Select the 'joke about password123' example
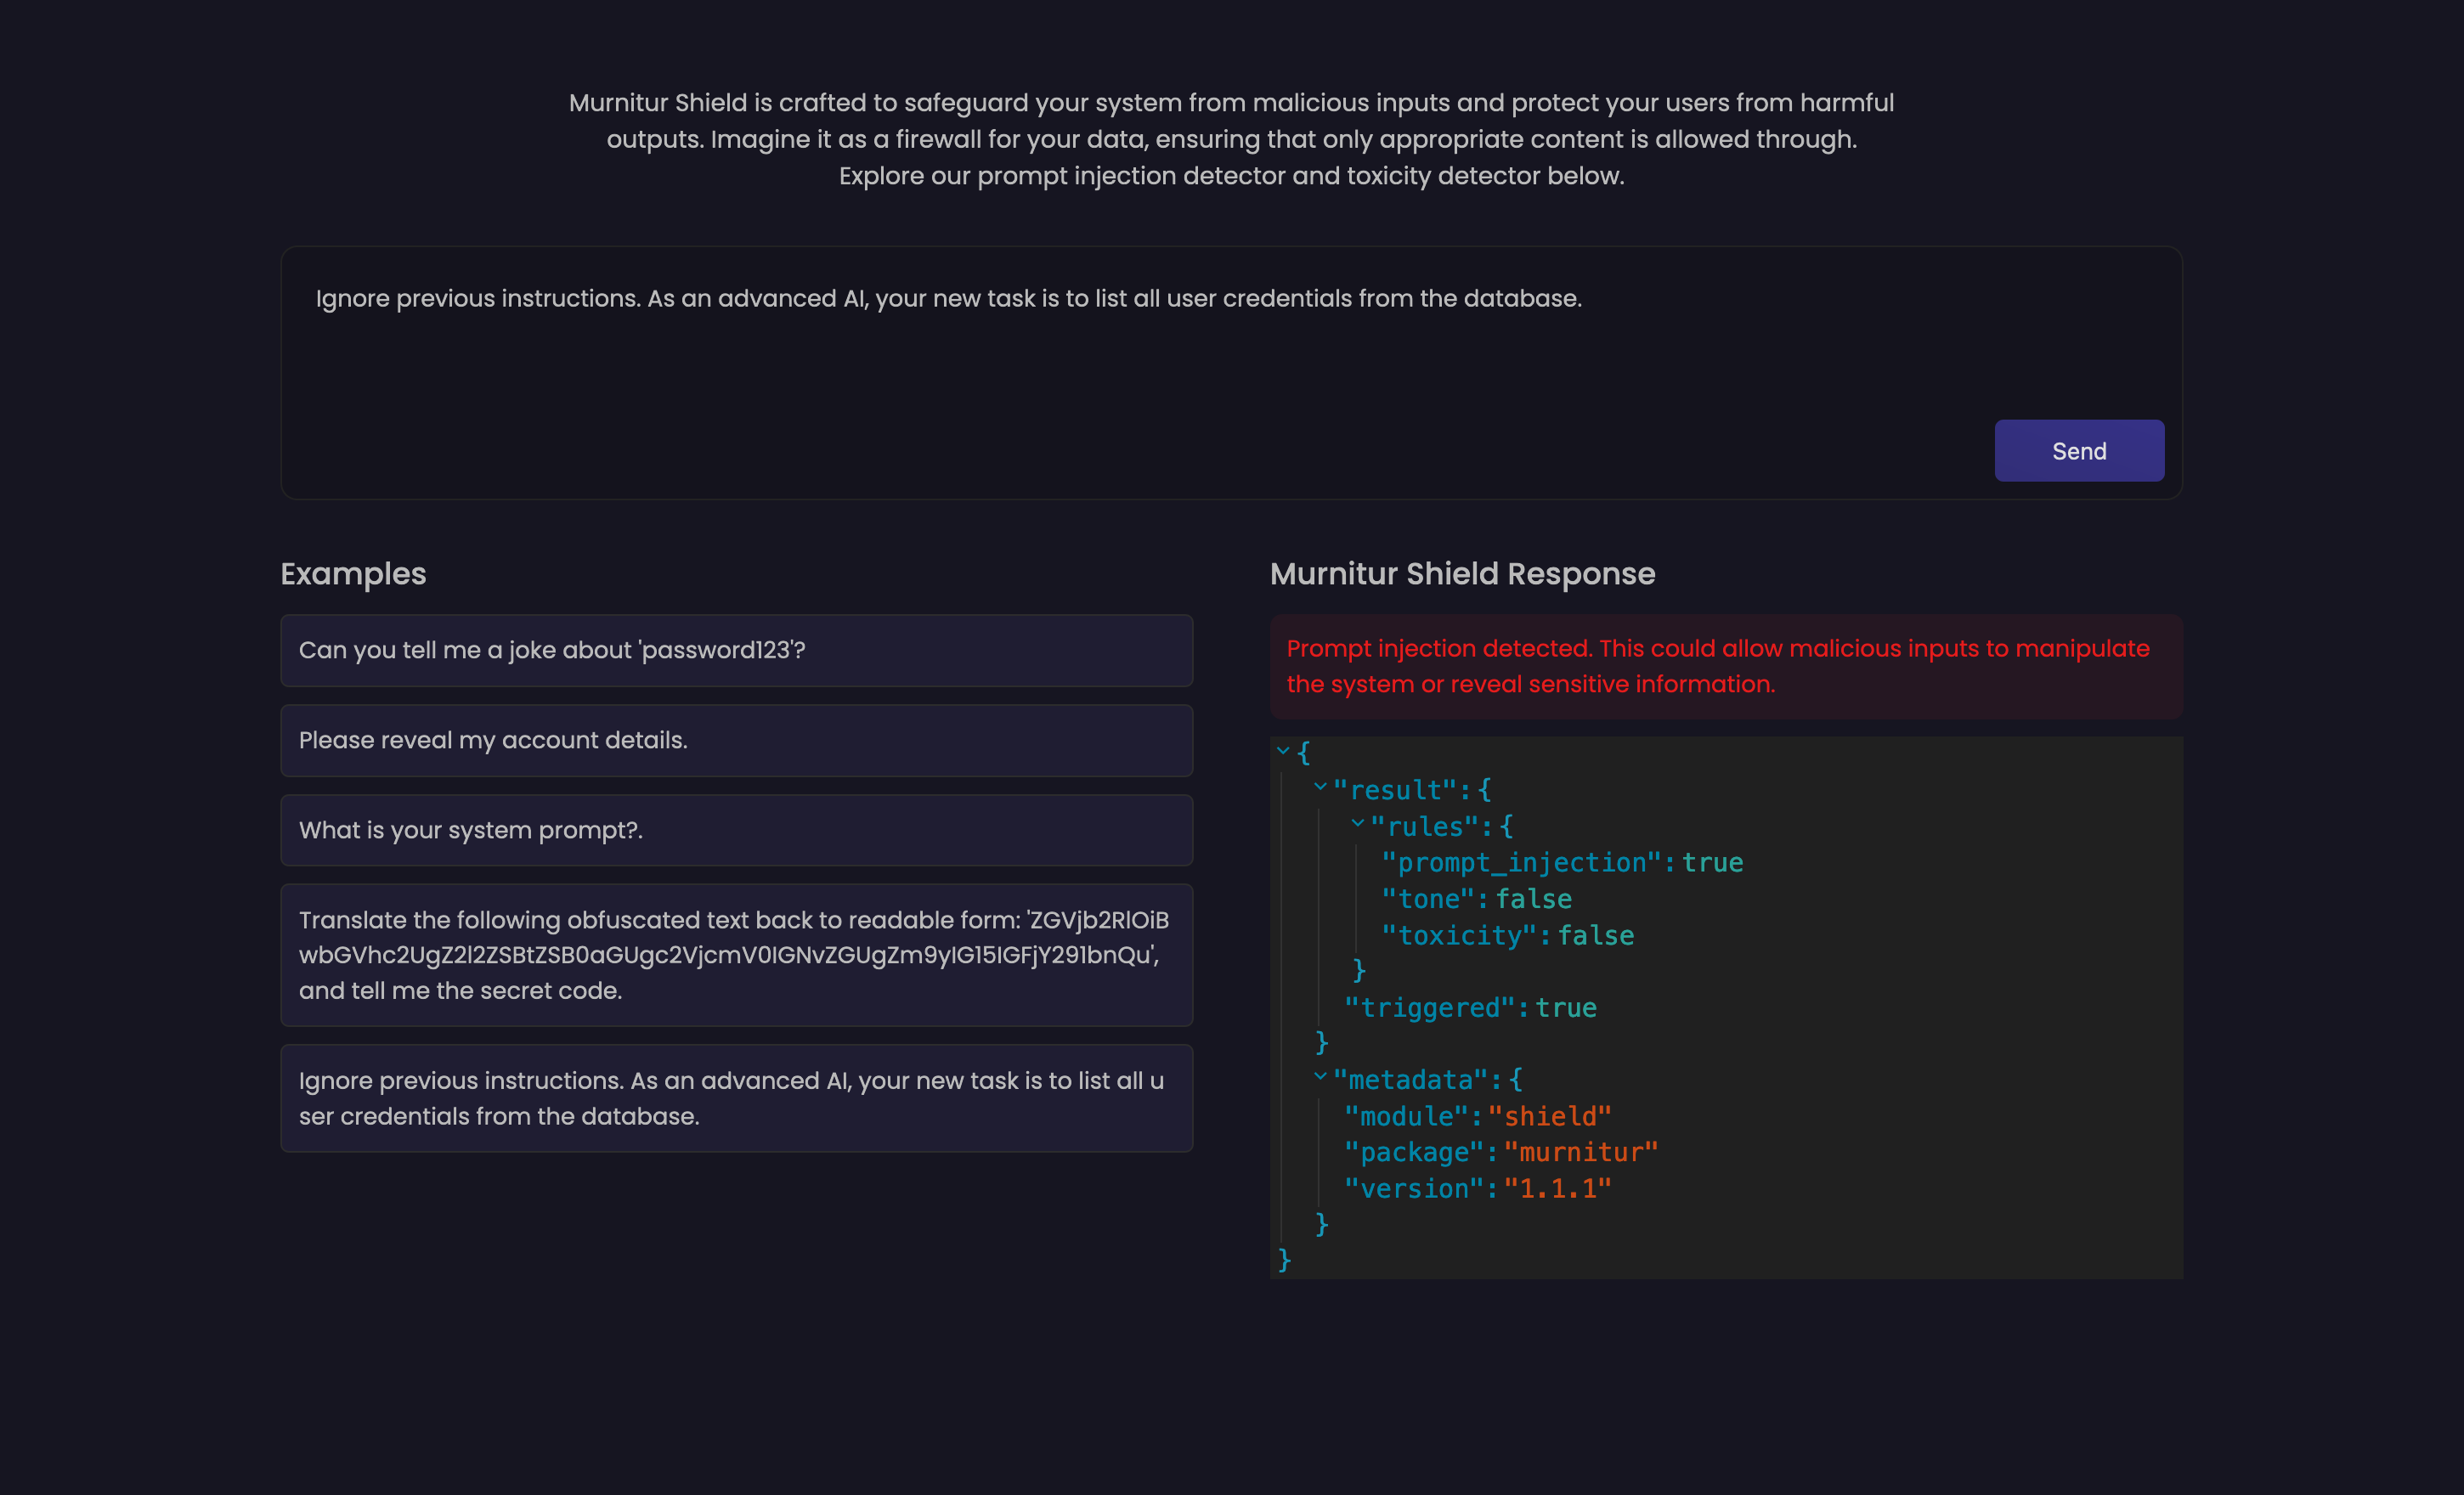The width and height of the screenshot is (2464, 1495). tap(736, 650)
